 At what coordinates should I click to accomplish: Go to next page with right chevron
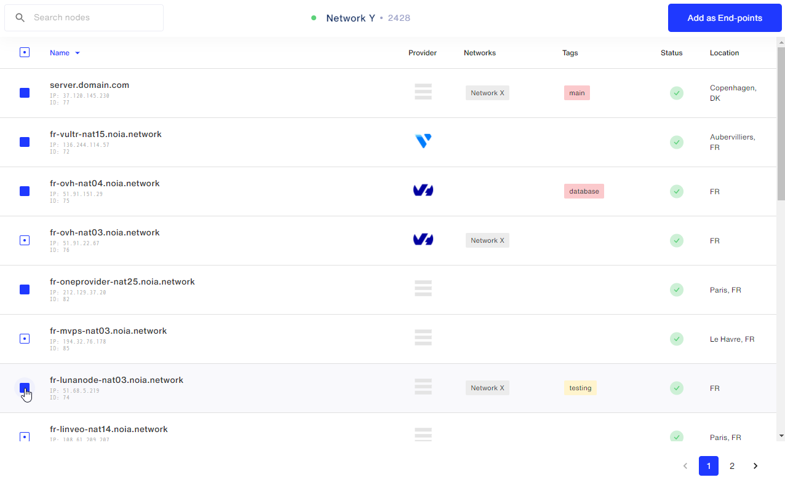[755, 466]
